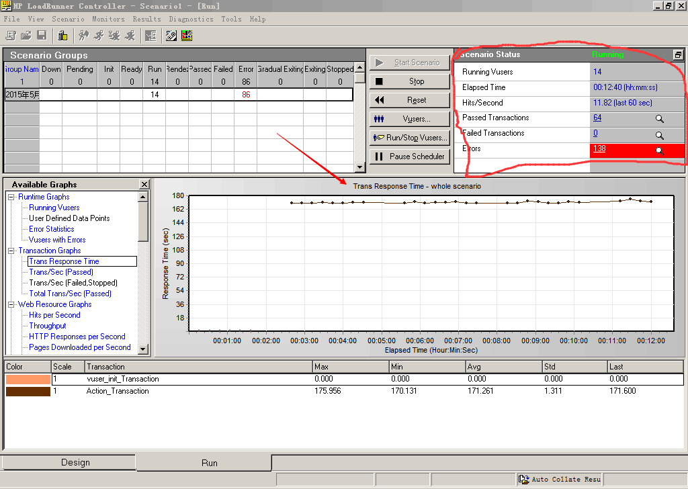Click the Initialize Vusers toolbar icon

click(x=83, y=36)
